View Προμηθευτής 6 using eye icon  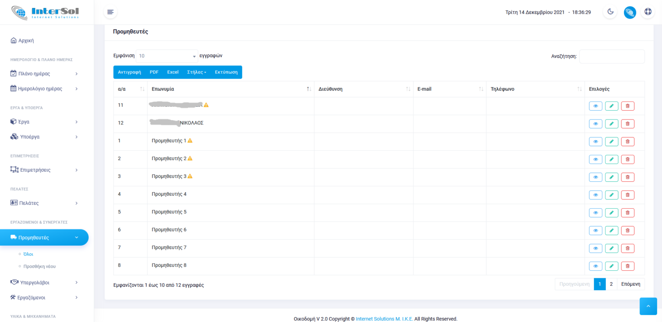coord(595,230)
